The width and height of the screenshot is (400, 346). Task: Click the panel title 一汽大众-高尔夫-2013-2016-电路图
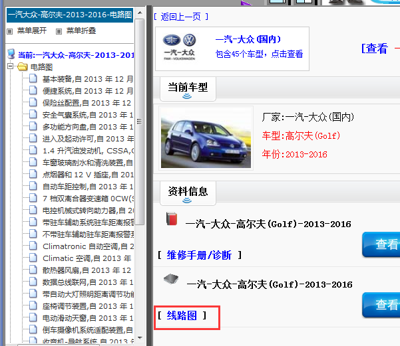70,15
